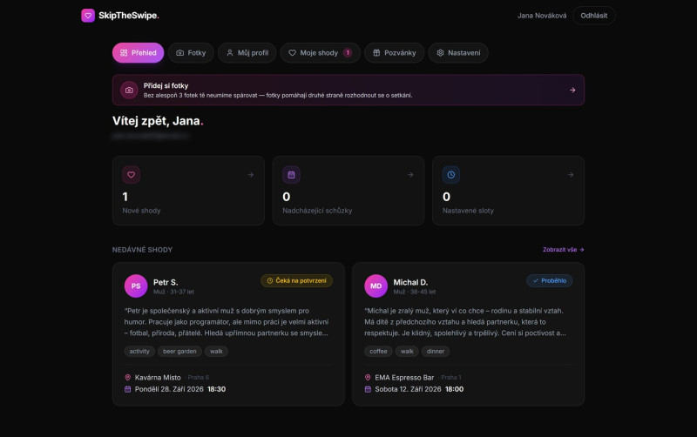Select the walk tag on Petr's card

(x=216, y=352)
